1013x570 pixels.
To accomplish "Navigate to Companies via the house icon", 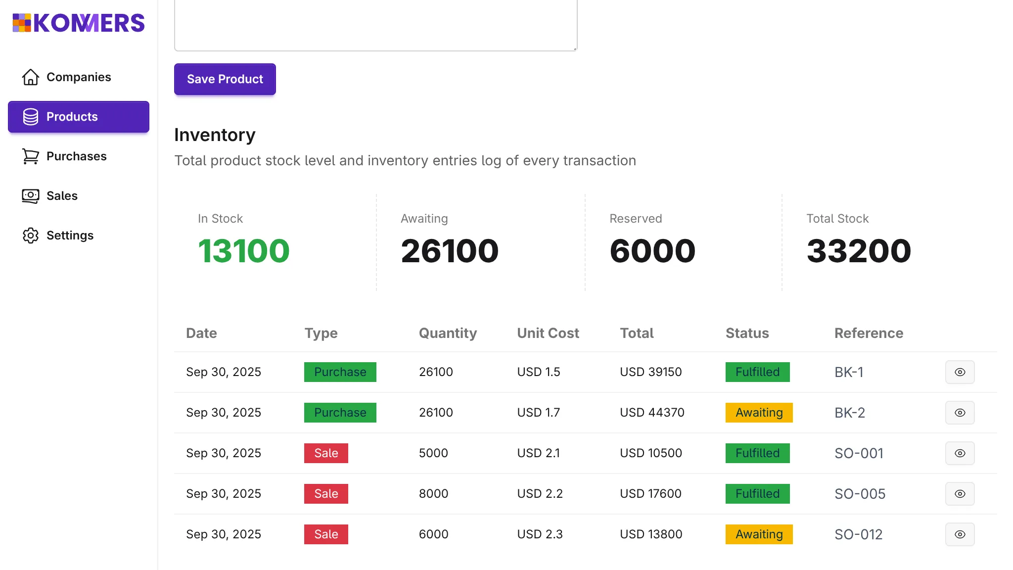I will (x=30, y=77).
